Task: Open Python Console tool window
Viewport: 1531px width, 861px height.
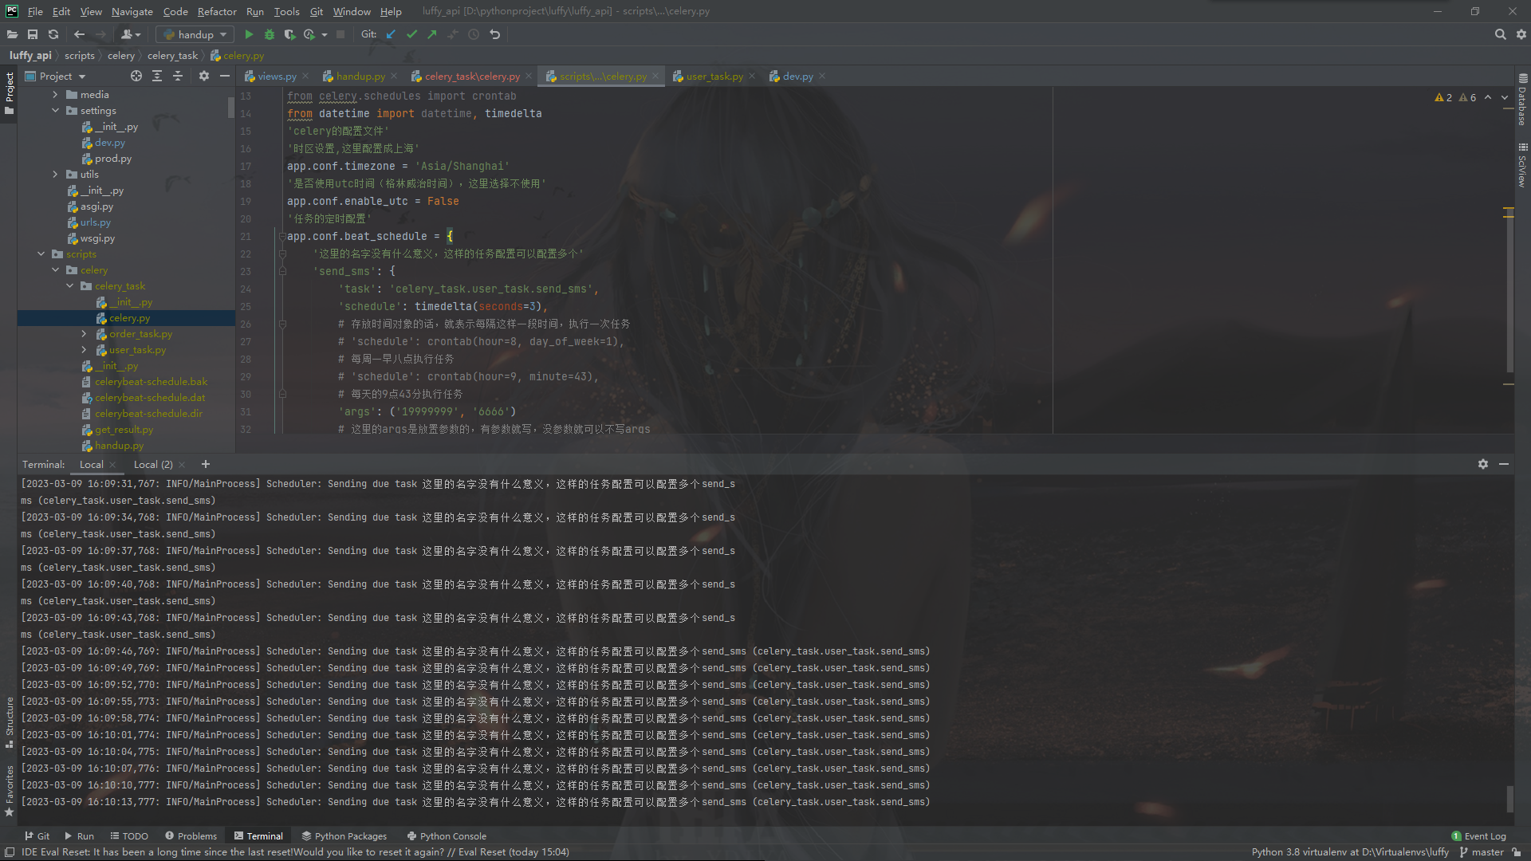Action: [447, 835]
